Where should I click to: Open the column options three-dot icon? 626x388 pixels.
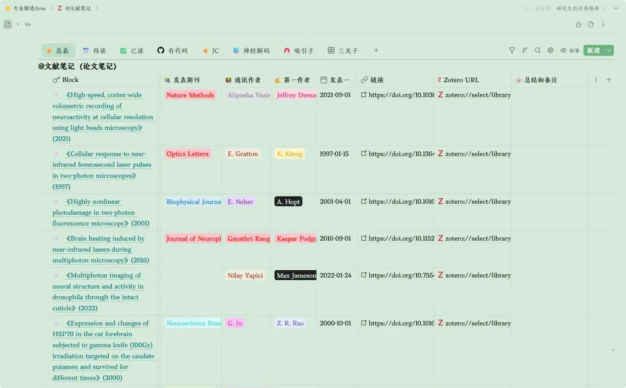tap(596, 80)
